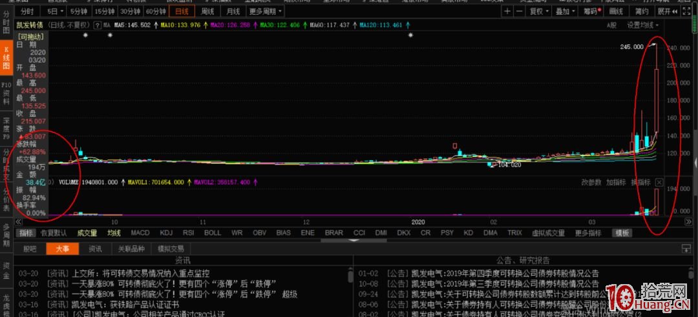Viewport: 698px width, 317px height.
Task: Select 虚拟成交量 indicator
Action: (548, 233)
